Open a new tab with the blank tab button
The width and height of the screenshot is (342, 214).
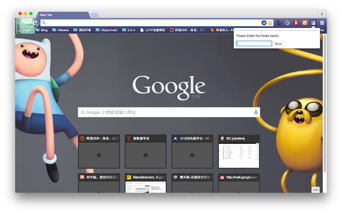tap(95, 15)
